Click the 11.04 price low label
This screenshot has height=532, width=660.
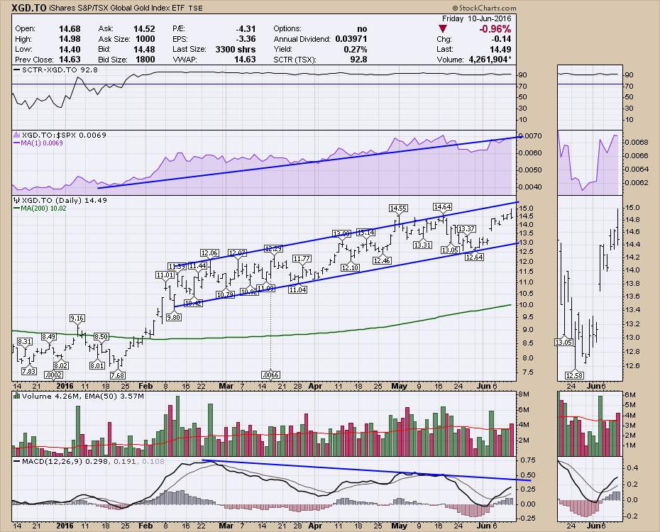(297, 289)
